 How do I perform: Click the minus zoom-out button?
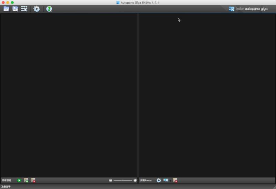tap(110, 180)
